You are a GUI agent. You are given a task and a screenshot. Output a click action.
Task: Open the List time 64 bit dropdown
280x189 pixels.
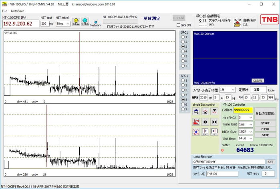[246, 139]
